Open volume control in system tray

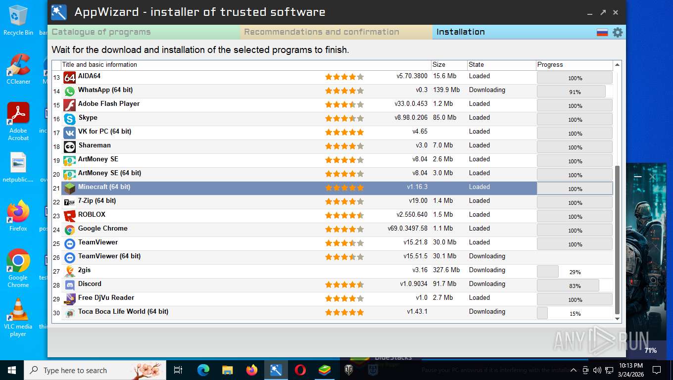pos(597,370)
